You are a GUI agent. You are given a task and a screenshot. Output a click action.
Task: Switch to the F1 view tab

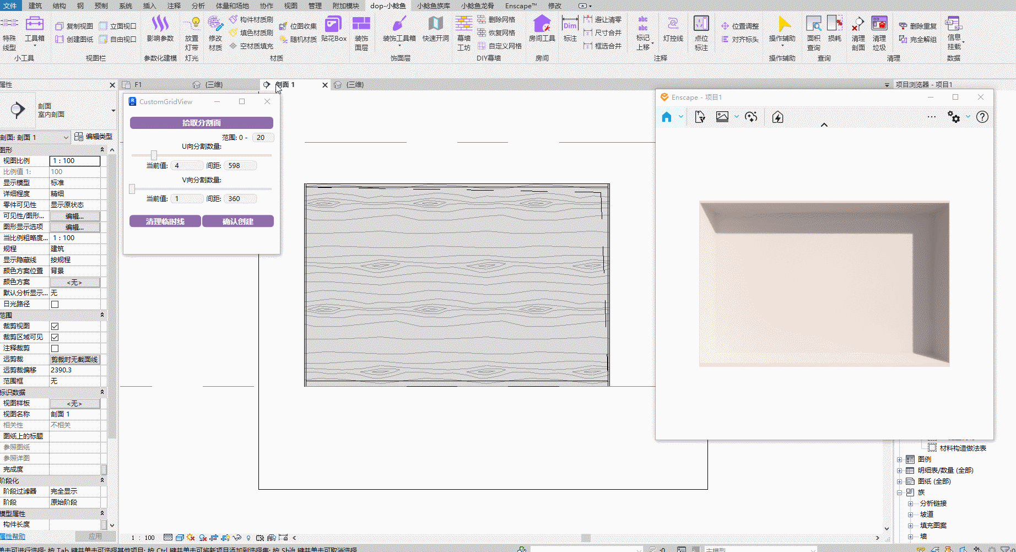[x=138, y=85]
